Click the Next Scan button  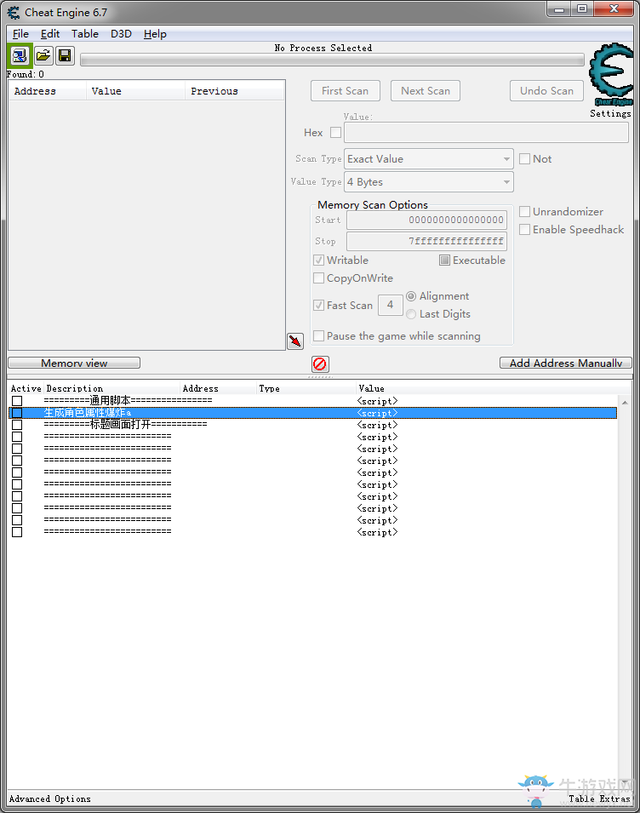coord(426,91)
